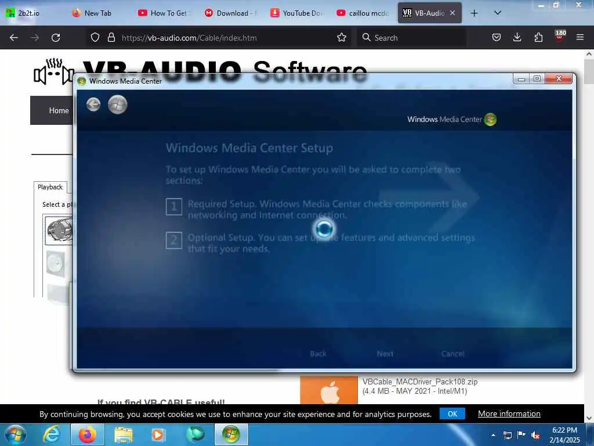594x446 pixels.
Task: Open Action Center flag icon
Action: pyautogui.click(x=521, y=435)
